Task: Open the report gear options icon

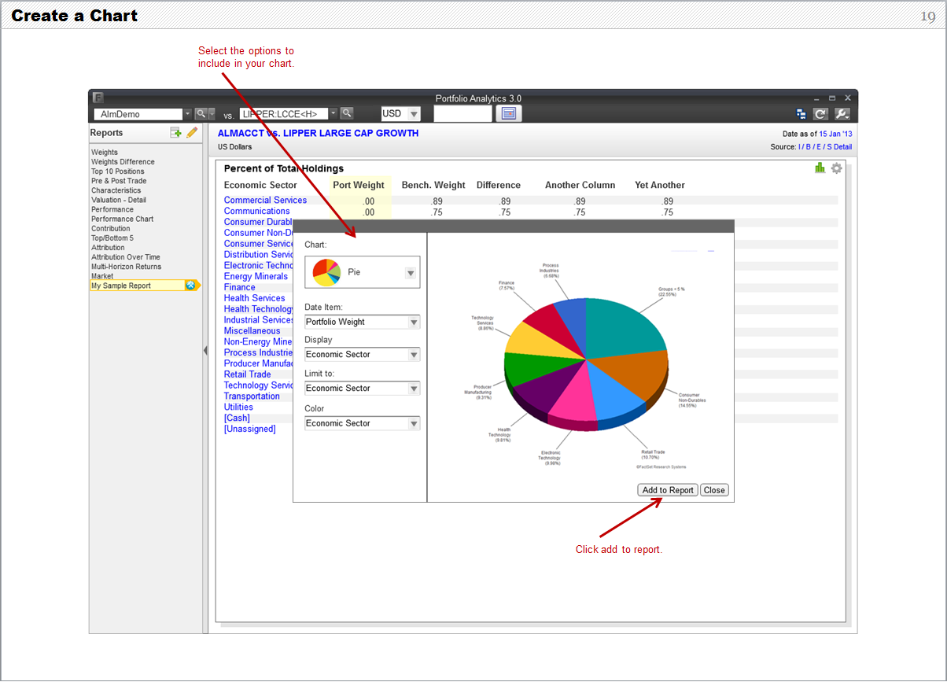Action: click(836, 168)
